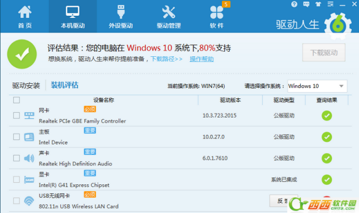Open the 下载路径>> link

(x=166, y=59)
